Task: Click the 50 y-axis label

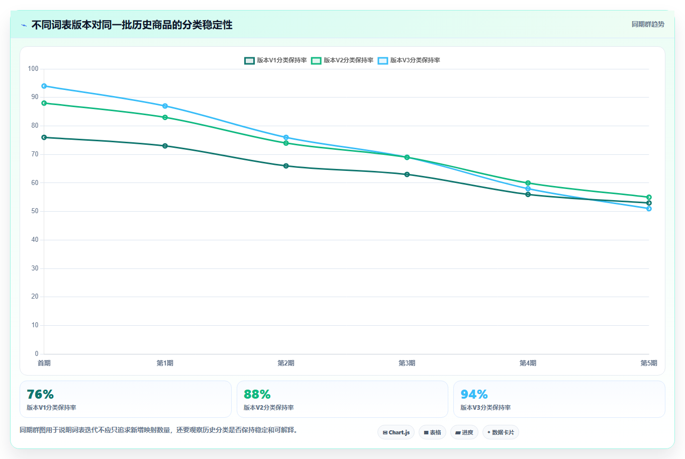Action: pos(35,211)
